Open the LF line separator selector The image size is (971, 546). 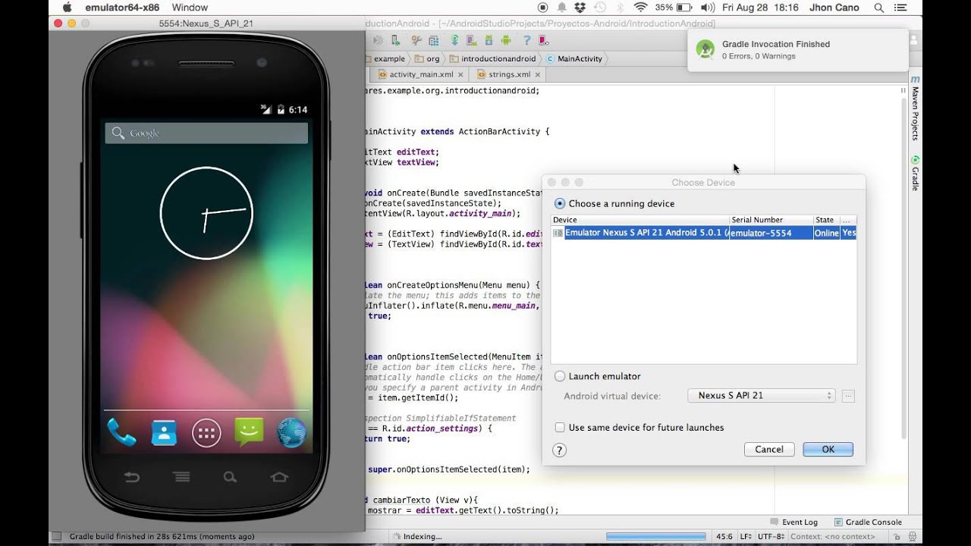tap(746, 536)
